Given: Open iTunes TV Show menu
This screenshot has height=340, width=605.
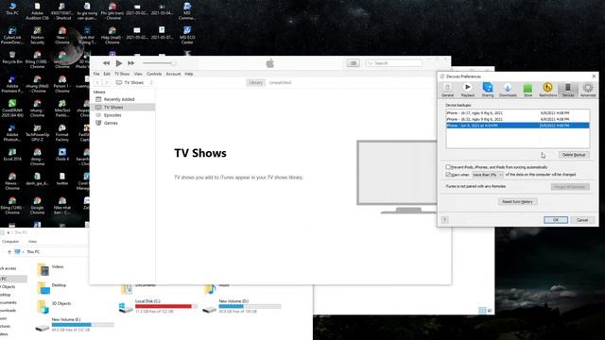Looking at the screenshot, I should pos(122,74).
